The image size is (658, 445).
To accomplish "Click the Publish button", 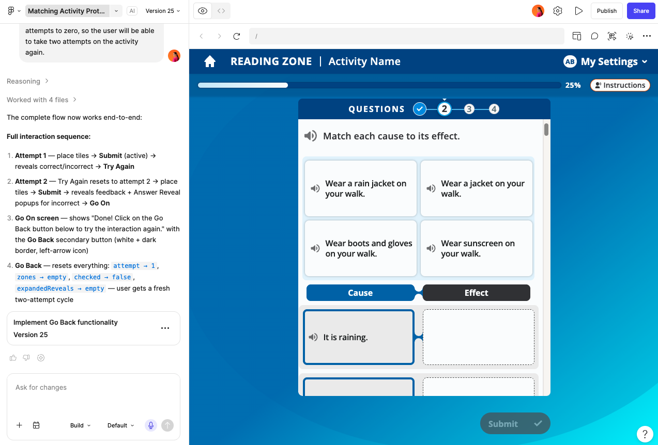I will click(x=607, y=11).
